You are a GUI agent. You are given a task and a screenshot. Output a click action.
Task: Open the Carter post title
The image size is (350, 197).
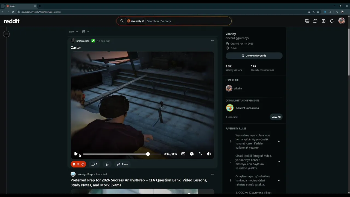(x=76, y=48)
